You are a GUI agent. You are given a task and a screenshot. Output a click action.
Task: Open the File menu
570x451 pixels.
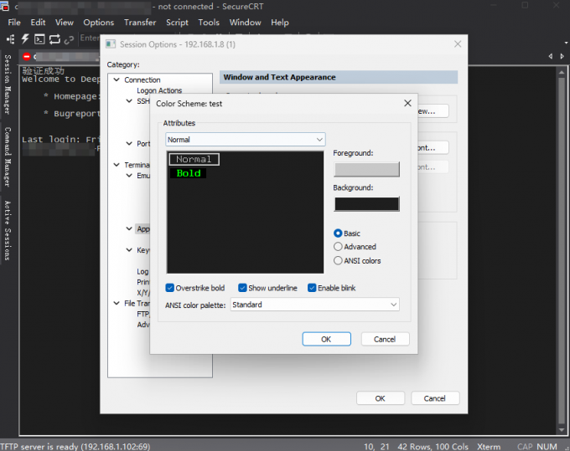coord(14,22)
